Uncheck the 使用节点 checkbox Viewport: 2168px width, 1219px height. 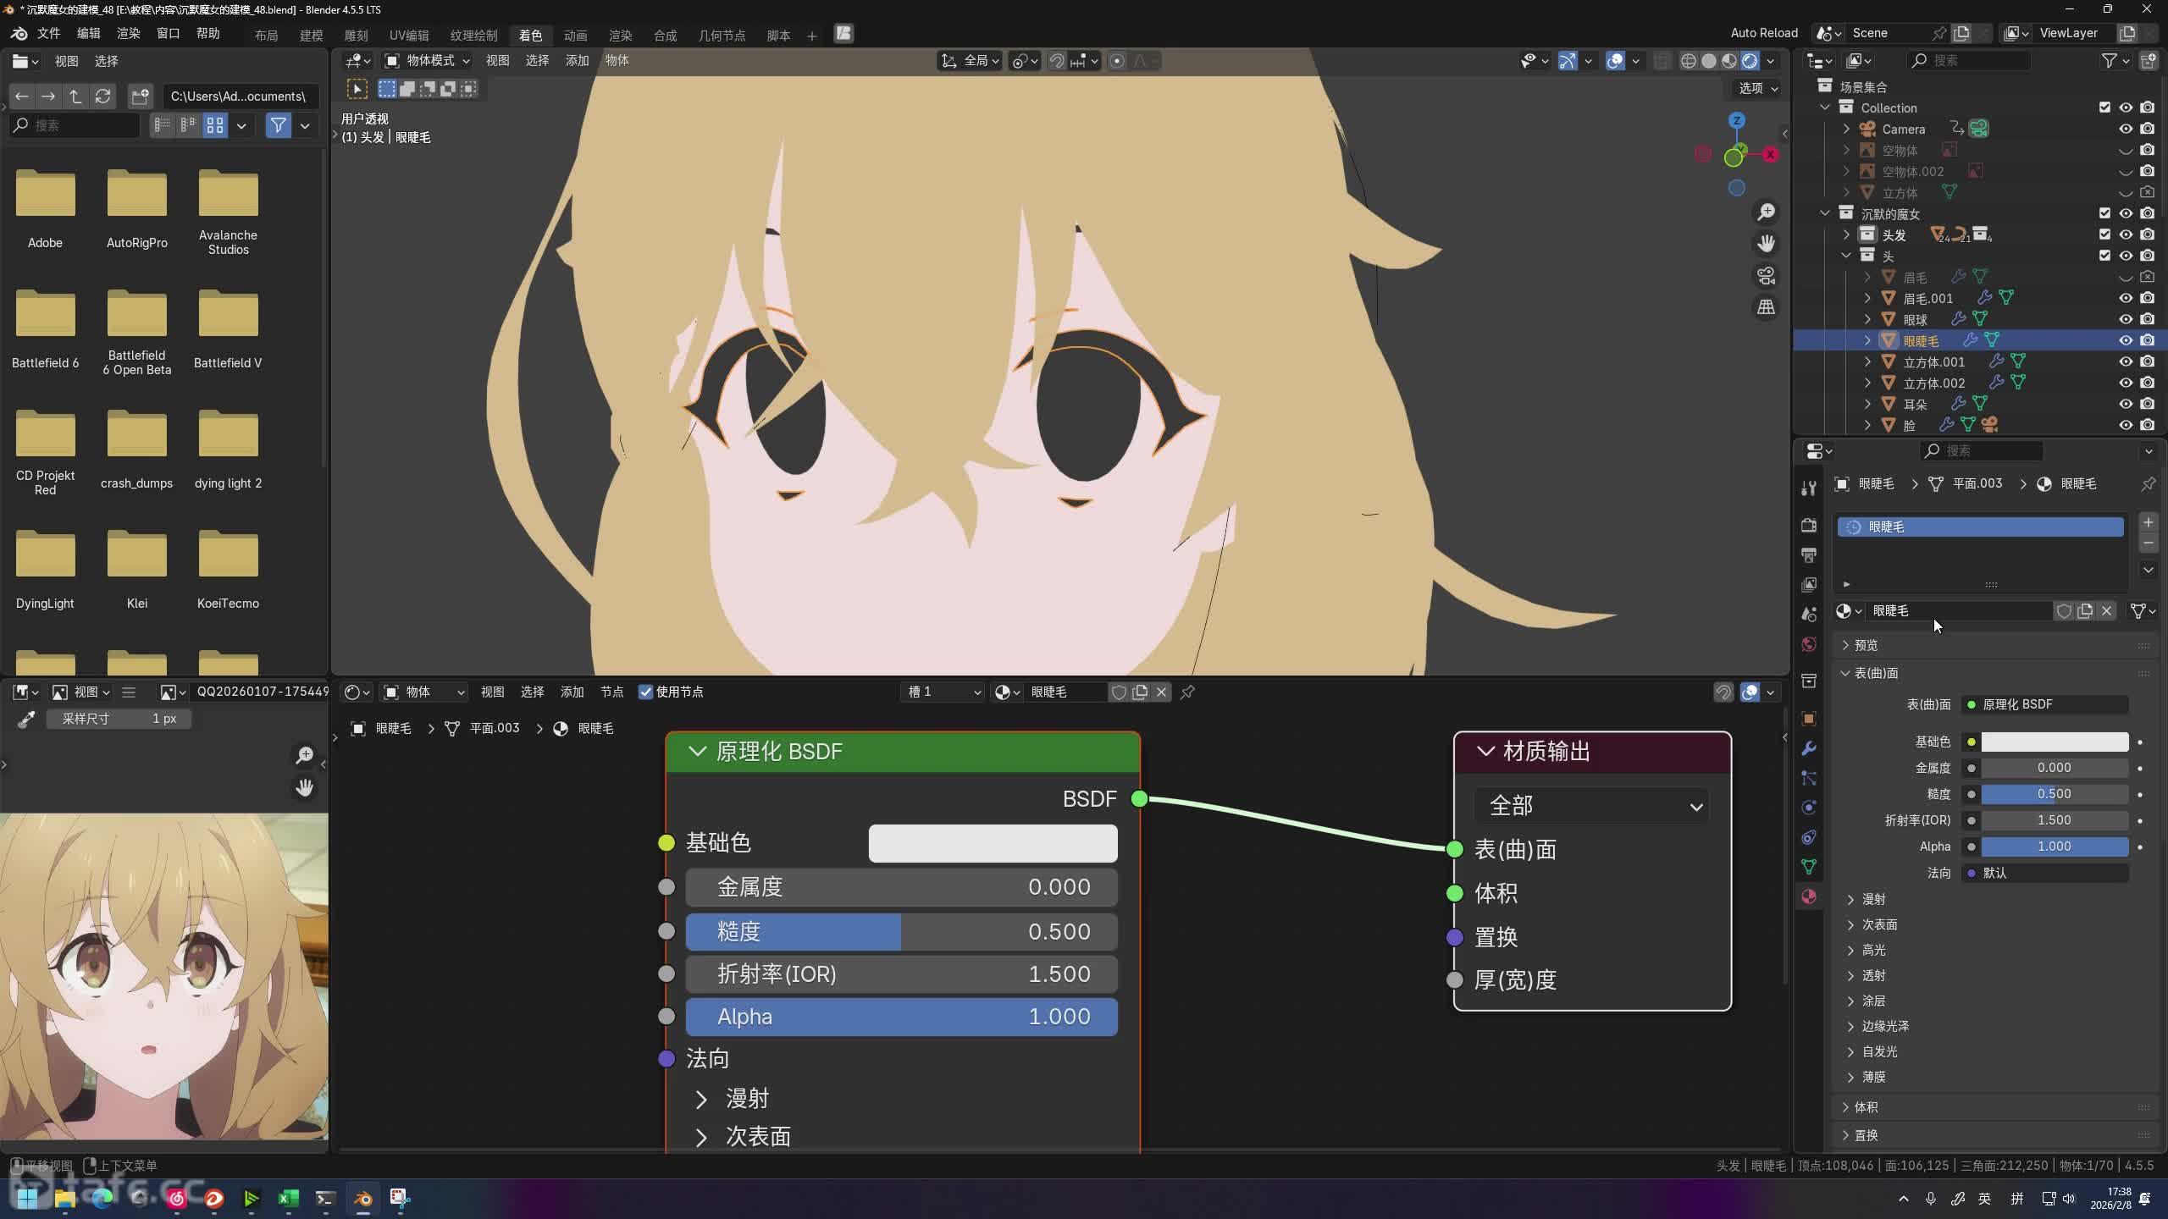pos(645,692)
